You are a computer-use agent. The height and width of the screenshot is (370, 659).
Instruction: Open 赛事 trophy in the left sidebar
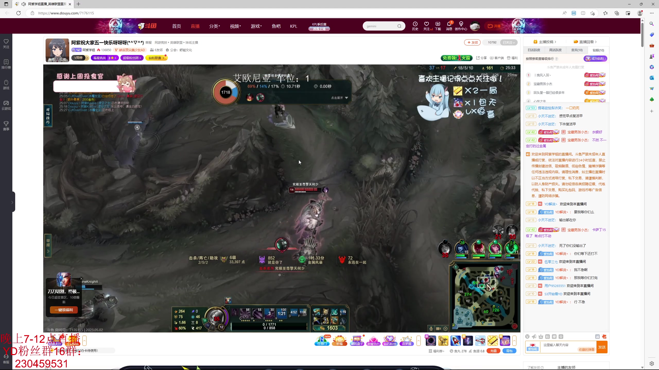[x=6, y=126]
